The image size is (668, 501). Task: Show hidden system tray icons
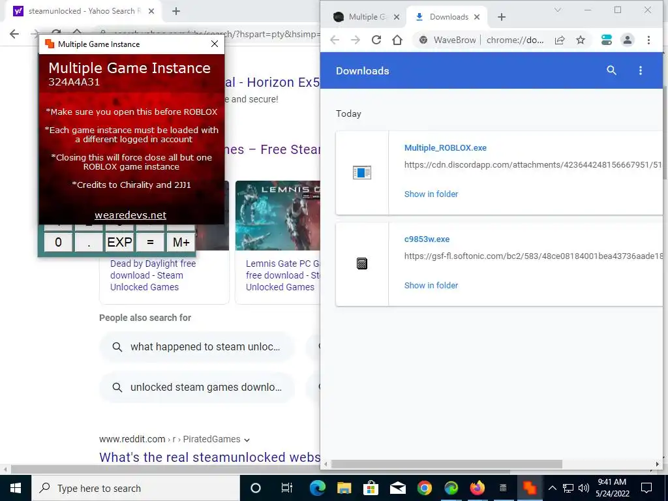point(552,488)
